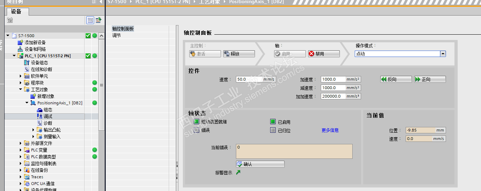Expand the 程序块 folder
481x191 pixels.
(21, 83)
